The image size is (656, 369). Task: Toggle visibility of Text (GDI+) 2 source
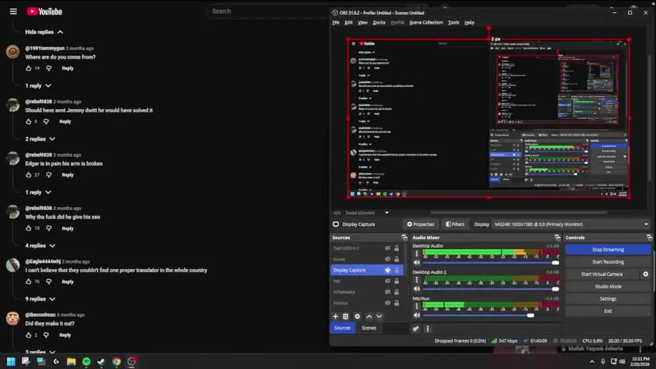(388, 248)
